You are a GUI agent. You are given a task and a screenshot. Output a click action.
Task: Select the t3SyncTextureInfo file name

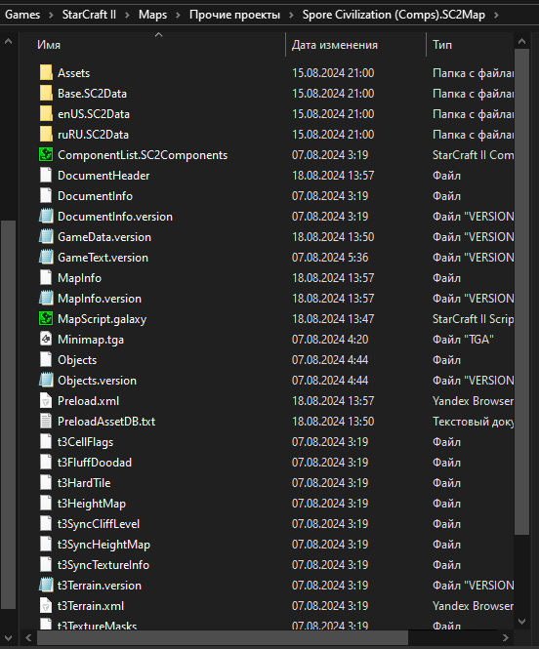[104, 565]
